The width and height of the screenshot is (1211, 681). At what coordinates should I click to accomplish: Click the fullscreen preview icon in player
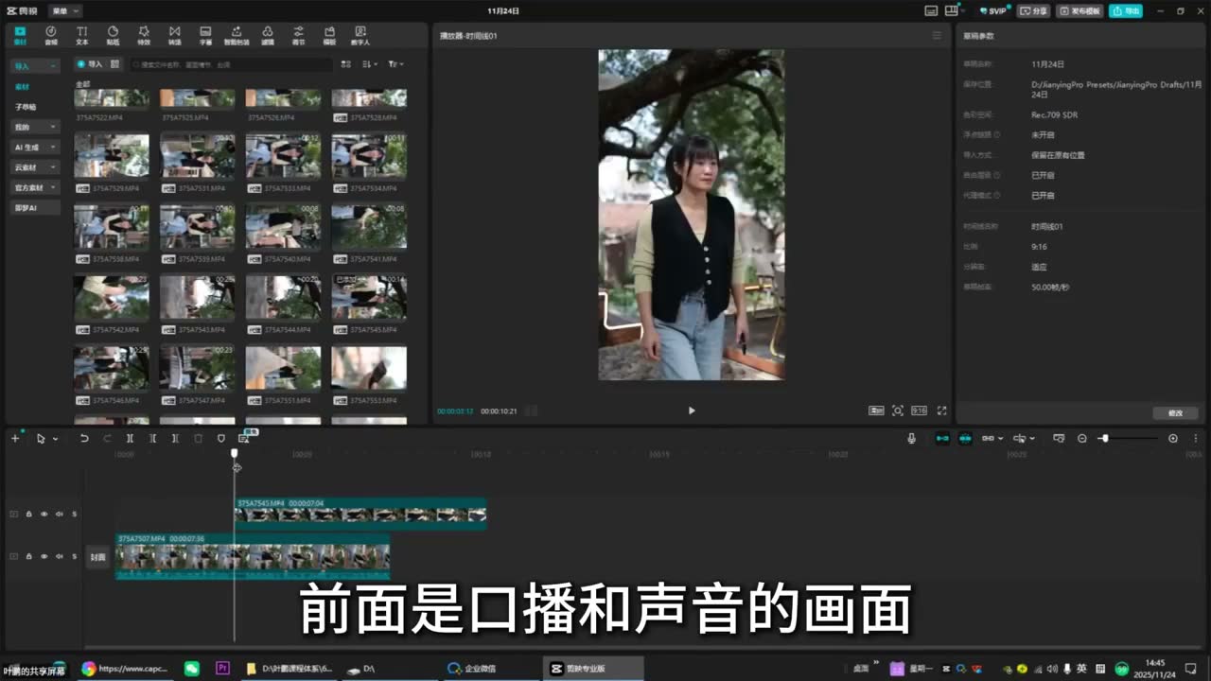coord(941,410)
